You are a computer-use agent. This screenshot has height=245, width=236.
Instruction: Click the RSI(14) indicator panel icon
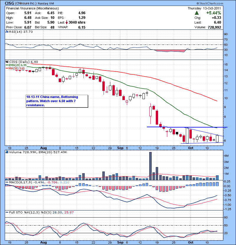(x=7, y=32)
